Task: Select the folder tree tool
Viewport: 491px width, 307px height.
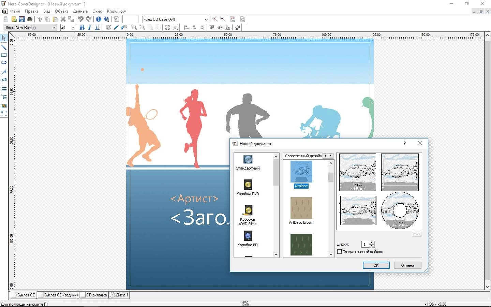Action: point(4,97)
